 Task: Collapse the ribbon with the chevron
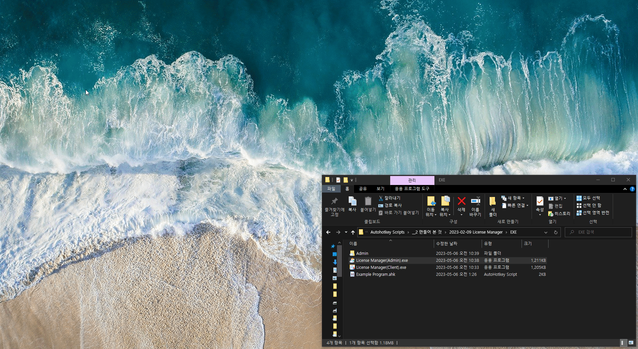coord(625,189)
